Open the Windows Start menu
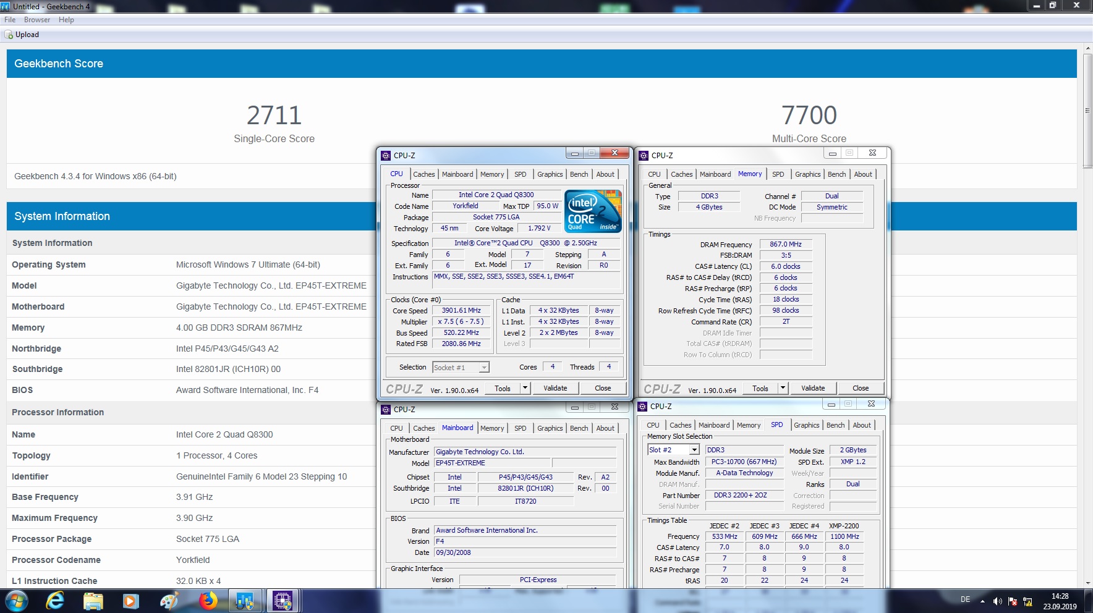1093x613 pixels. coord(16,601)
